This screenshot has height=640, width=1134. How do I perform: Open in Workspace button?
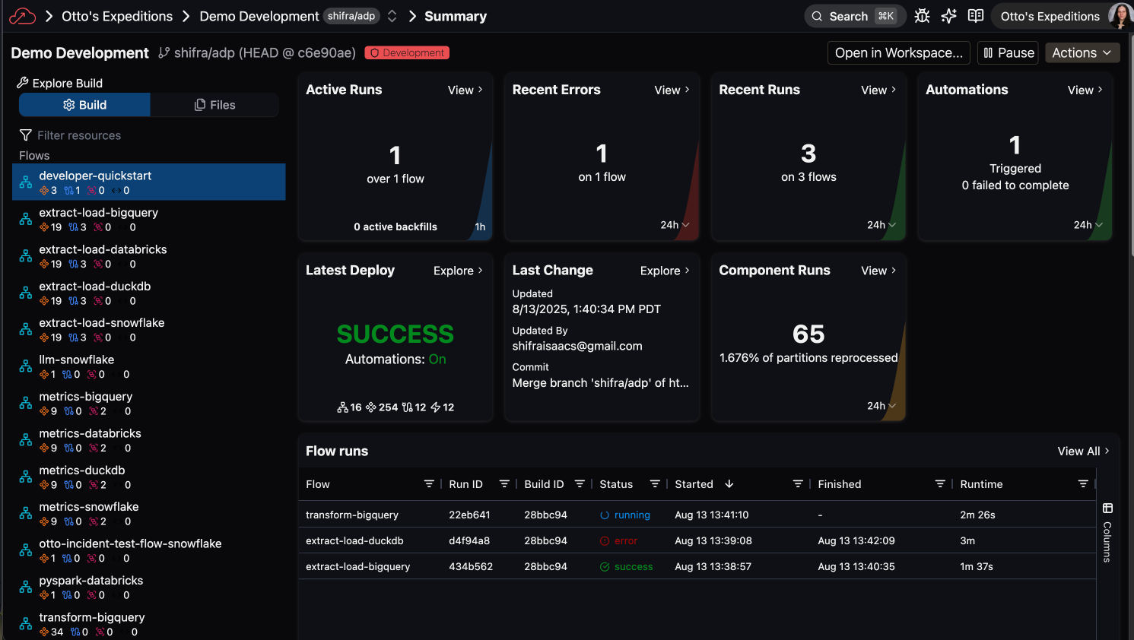[898, 52]
